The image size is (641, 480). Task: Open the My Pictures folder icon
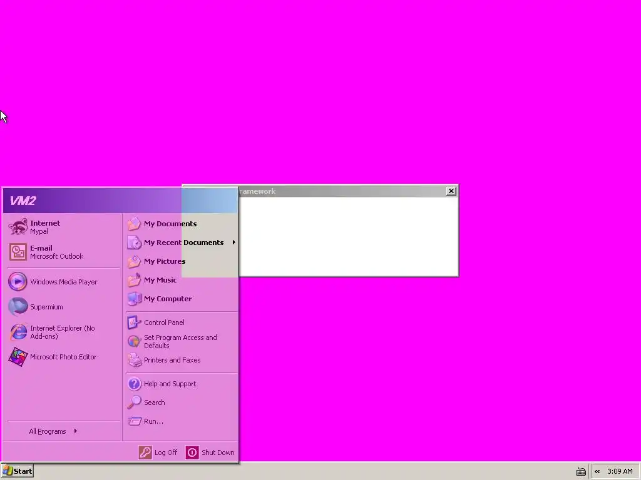point(134,261)
